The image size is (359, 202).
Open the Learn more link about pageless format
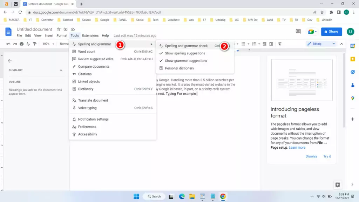pyautogui.click(x=297, y=147)
